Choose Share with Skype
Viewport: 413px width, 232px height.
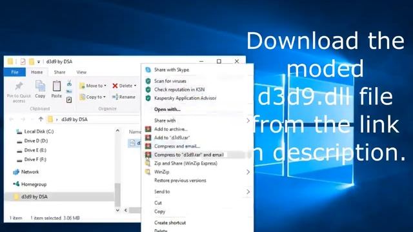(172, 70)
